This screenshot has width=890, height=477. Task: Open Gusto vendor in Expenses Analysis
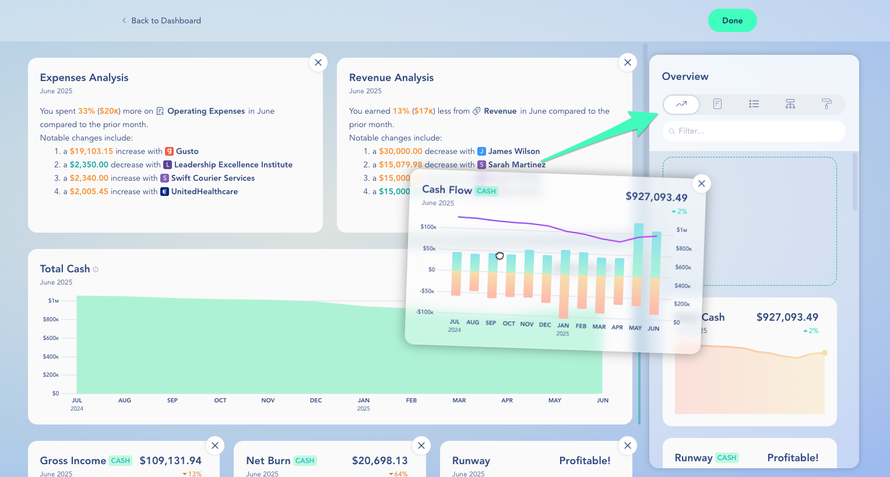coord(187,151)
